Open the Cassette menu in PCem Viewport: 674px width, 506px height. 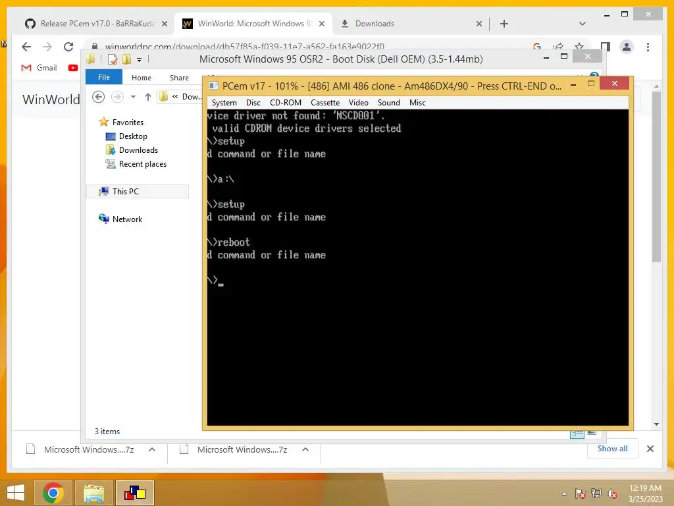(325, 102)
